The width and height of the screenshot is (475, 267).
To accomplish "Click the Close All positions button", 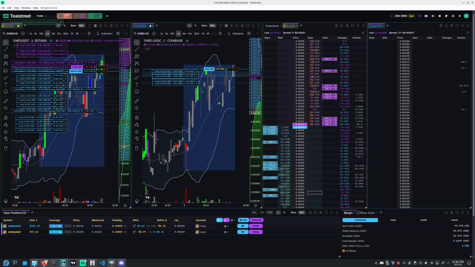I will 256,220.
